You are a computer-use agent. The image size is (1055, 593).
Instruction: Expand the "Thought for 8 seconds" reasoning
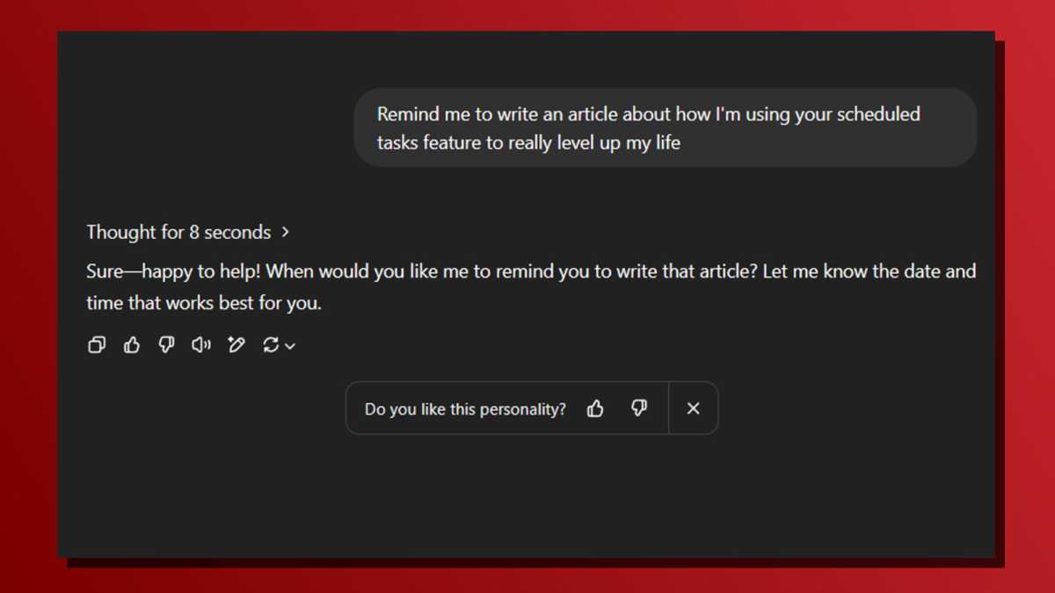pos(178,233)
